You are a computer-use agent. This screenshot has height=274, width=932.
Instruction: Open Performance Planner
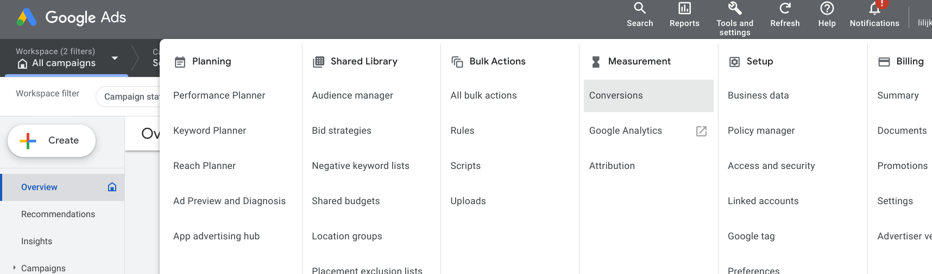click(219, 95)
